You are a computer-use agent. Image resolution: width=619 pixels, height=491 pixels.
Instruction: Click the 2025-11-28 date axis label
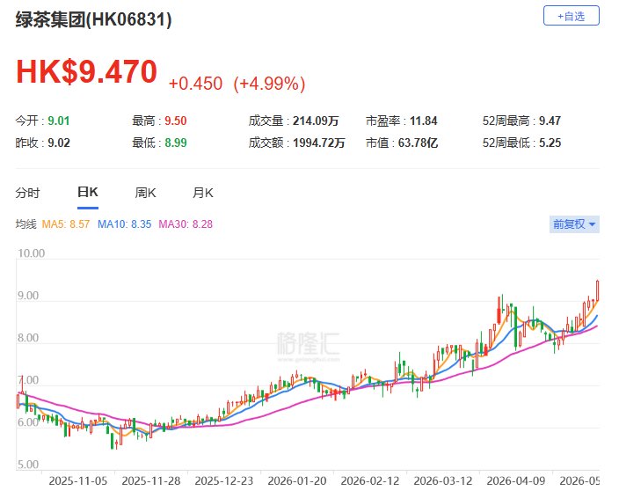[x=151, y=480]
